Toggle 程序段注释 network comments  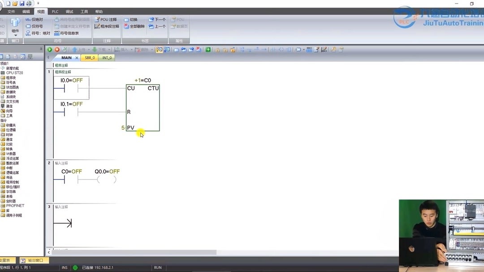(x=107, y=26)
